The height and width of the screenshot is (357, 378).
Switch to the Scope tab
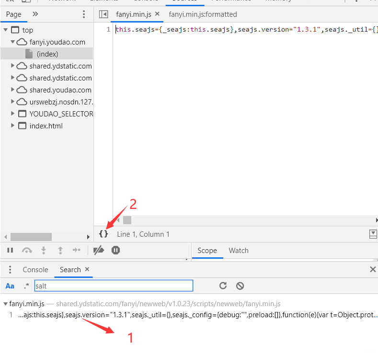(x=207, y=251)
